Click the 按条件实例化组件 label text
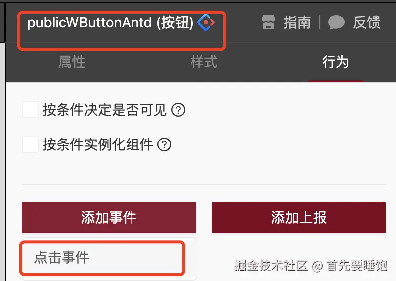This screenshot has width=396, height=281. (x=98, y=145)
